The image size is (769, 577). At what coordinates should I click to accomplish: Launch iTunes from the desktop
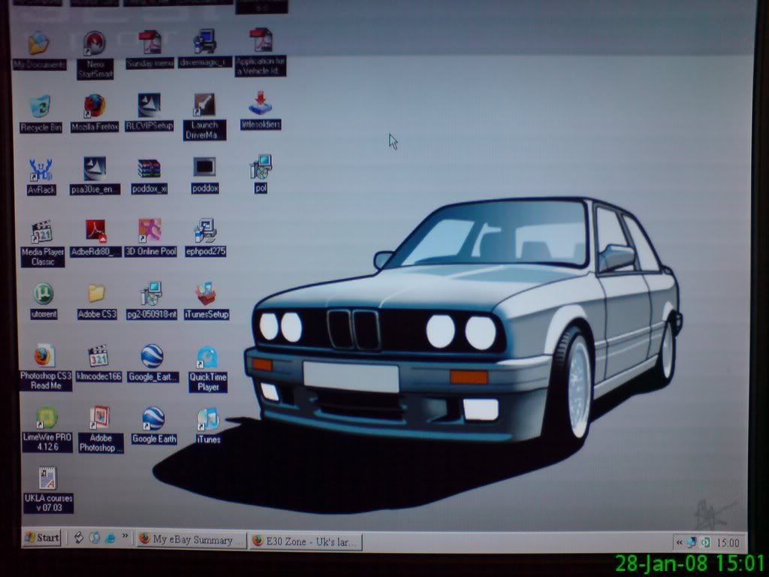(208, 419)
